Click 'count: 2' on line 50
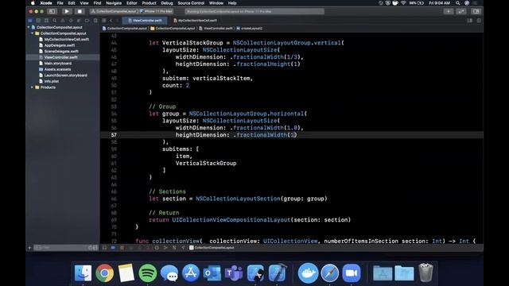This screenshot has width=509, height=286. point(176,86)
